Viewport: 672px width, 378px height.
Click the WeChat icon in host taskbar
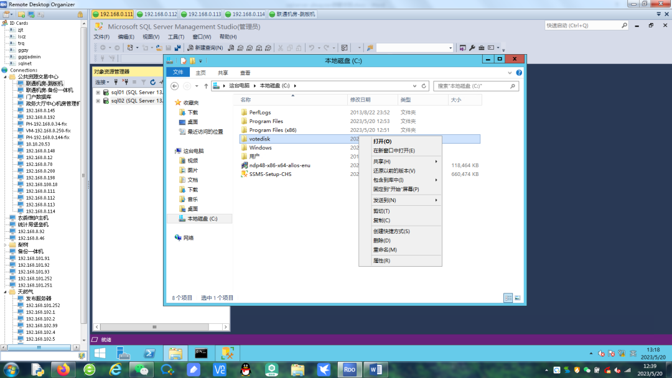pyautogui.click(x=141, y=369)
